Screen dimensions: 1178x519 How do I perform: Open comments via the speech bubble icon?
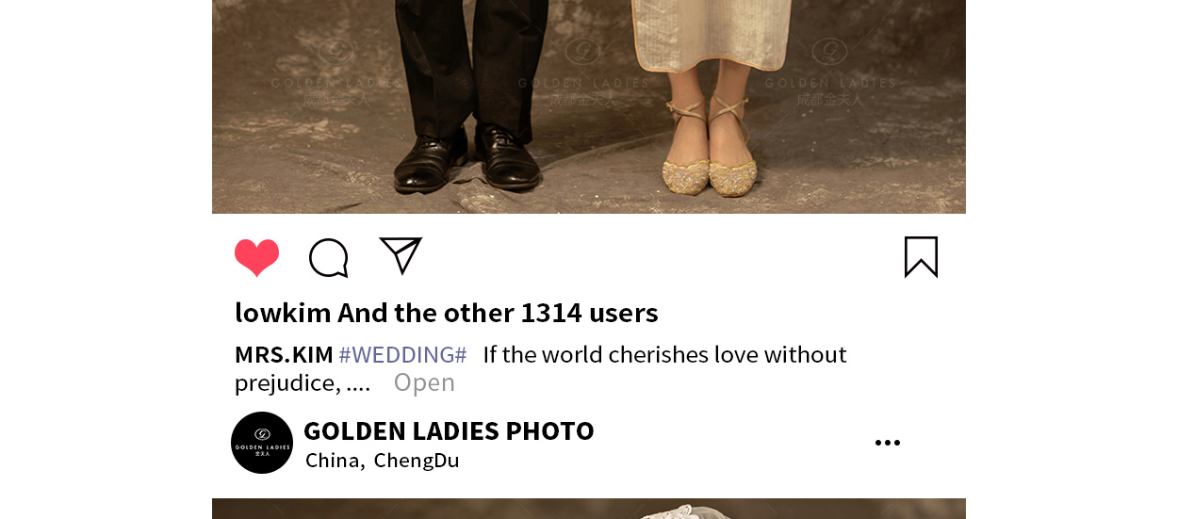[x=329, y=258]
